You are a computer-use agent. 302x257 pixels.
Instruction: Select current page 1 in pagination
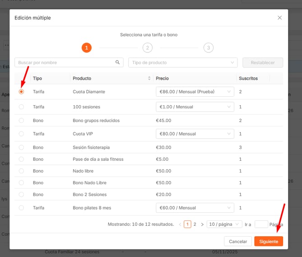tap(187, 224)
